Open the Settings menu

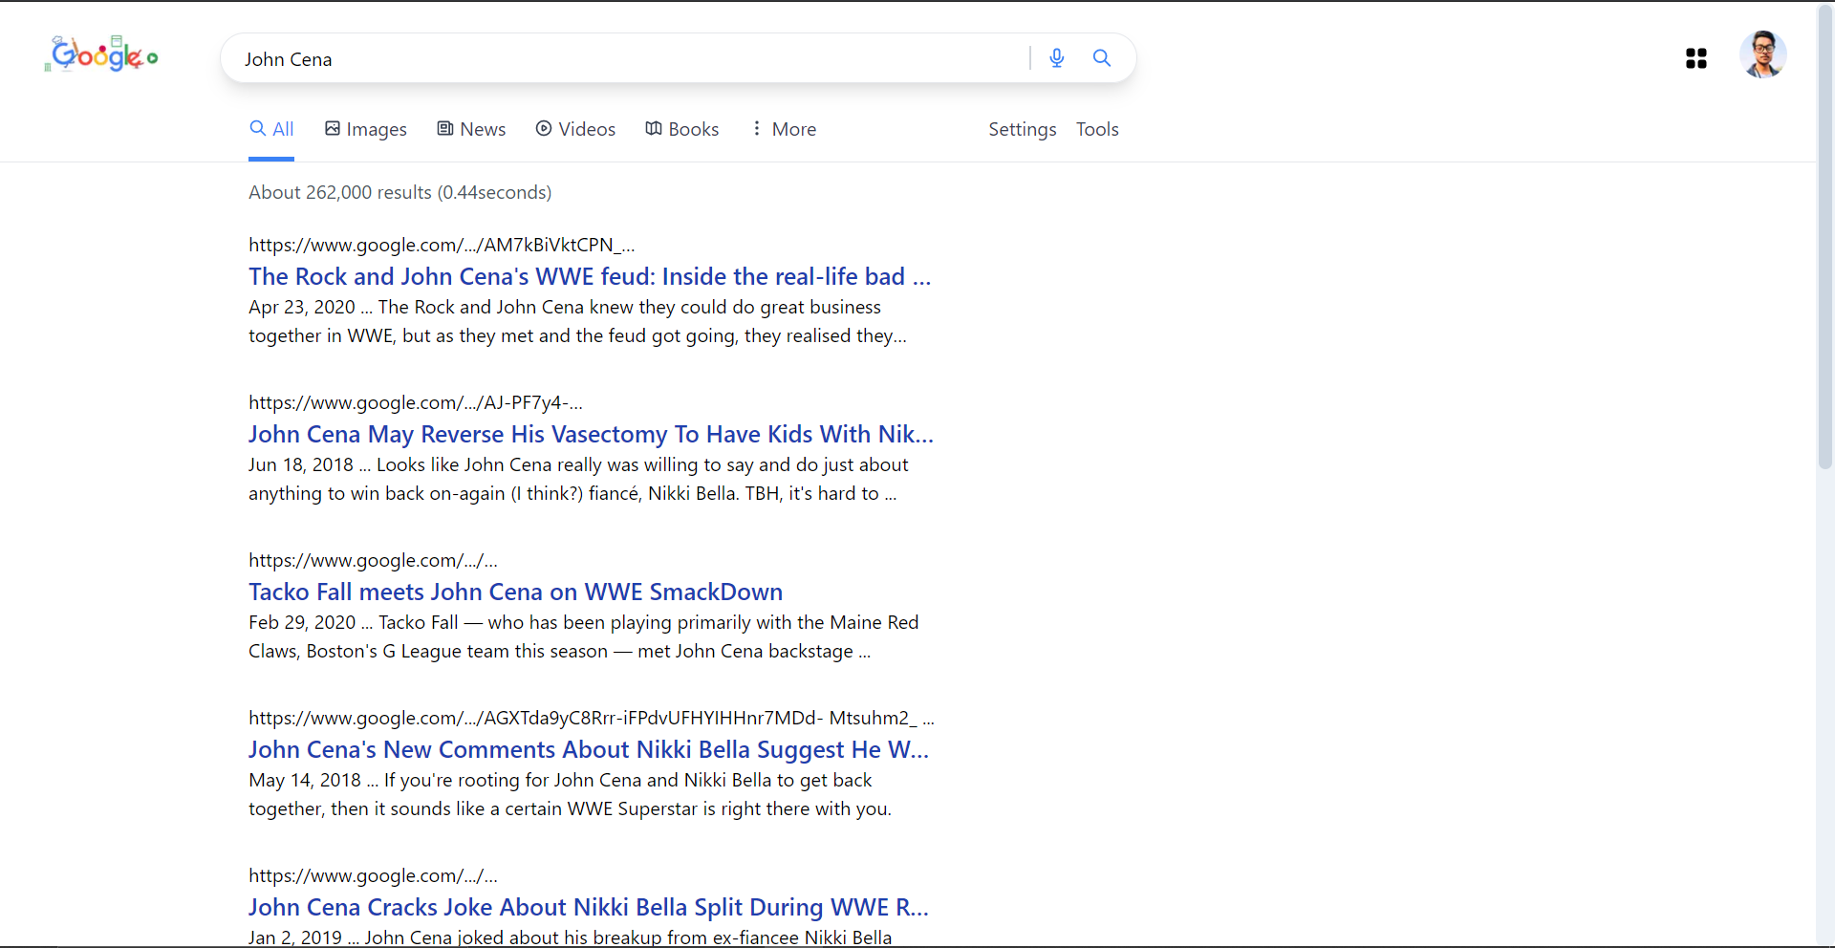[1023, 129]
